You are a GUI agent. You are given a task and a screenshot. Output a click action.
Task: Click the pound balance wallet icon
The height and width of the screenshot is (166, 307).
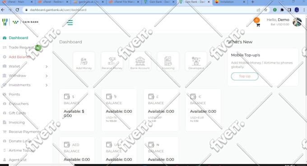pyautogui.click(x=151, y=97)
